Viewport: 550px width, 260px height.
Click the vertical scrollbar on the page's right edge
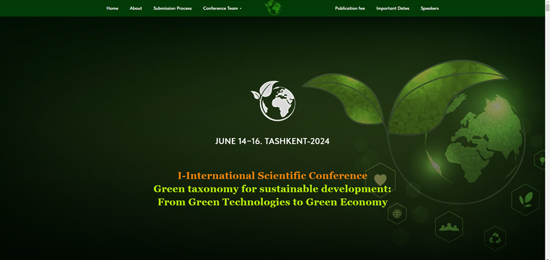tap(547, 130)
